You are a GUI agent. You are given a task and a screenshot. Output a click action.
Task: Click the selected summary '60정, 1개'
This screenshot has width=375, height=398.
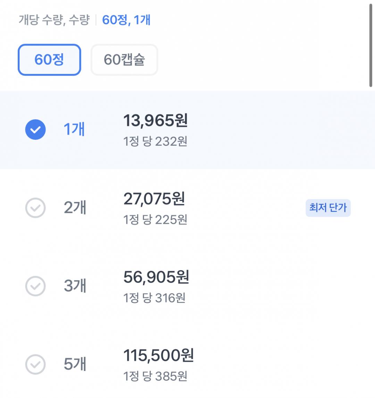coord(126,20)
